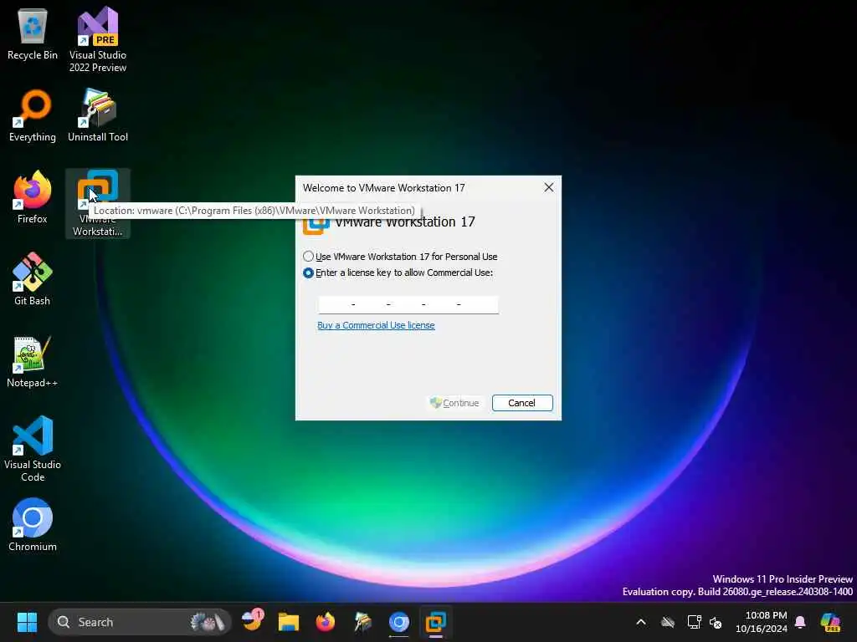The image size is (857, 642).
Task: Open the notification bell icon
Action: coord(800,622)
